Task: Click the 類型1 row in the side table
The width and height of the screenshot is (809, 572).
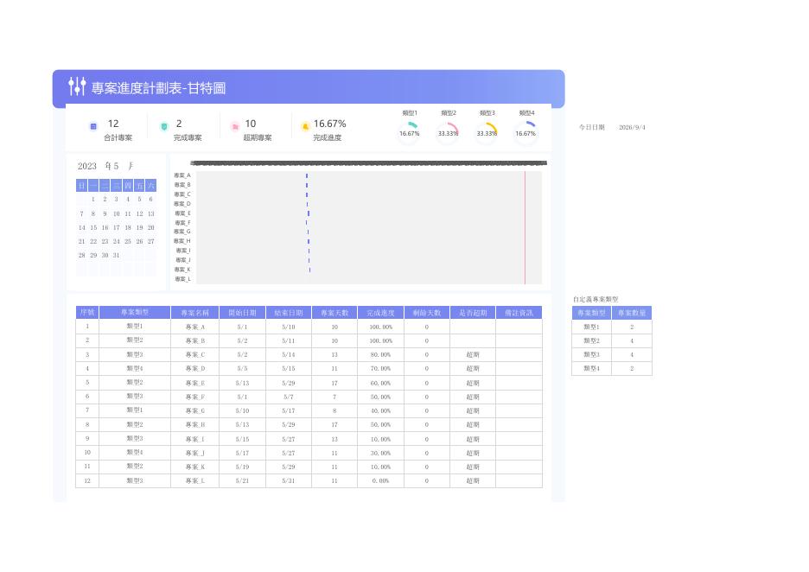Action: click(x=612, y=327)
